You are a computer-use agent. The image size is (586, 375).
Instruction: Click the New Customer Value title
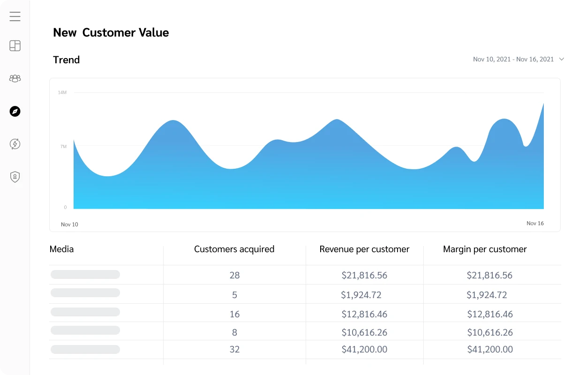coord(111,32)
